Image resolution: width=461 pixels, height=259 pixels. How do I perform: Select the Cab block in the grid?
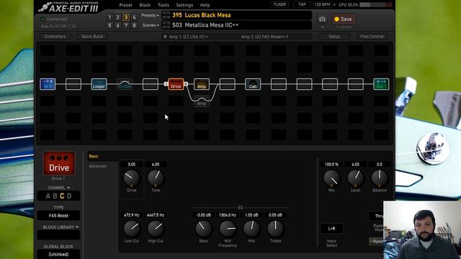click(253, 84)
